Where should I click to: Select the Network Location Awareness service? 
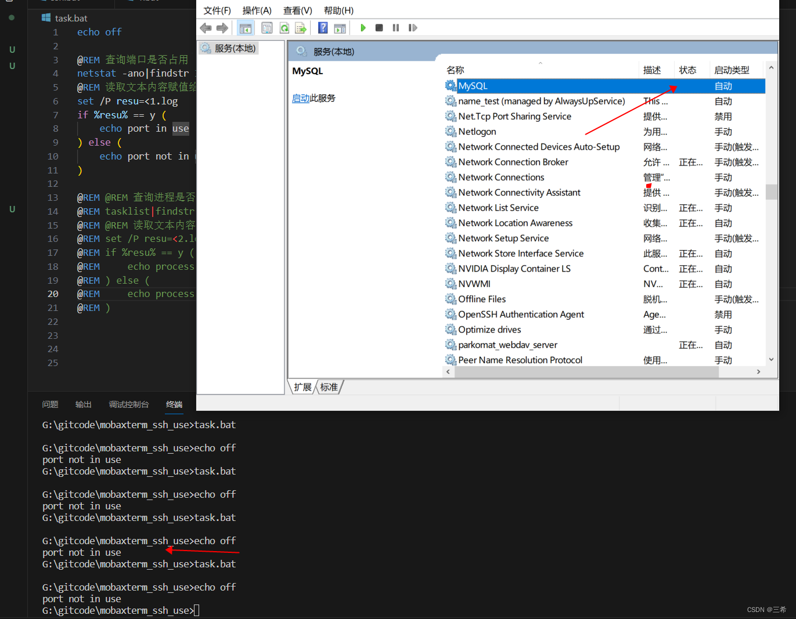click(604, 223)
